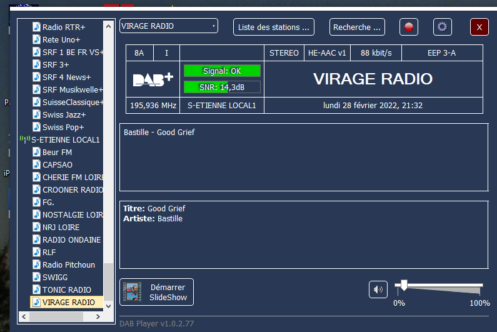This screenshot has width=497, height=332.
Task: Select SRF 1 BE FR VS+ station
Action: coord(73,53)
